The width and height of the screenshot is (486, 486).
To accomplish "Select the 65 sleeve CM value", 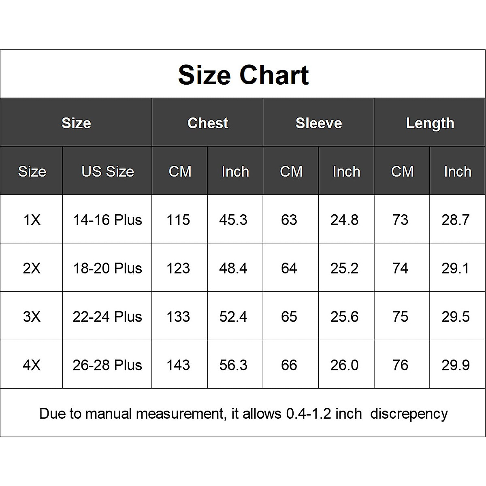I will pyautogui.click(x=289, y=316).
